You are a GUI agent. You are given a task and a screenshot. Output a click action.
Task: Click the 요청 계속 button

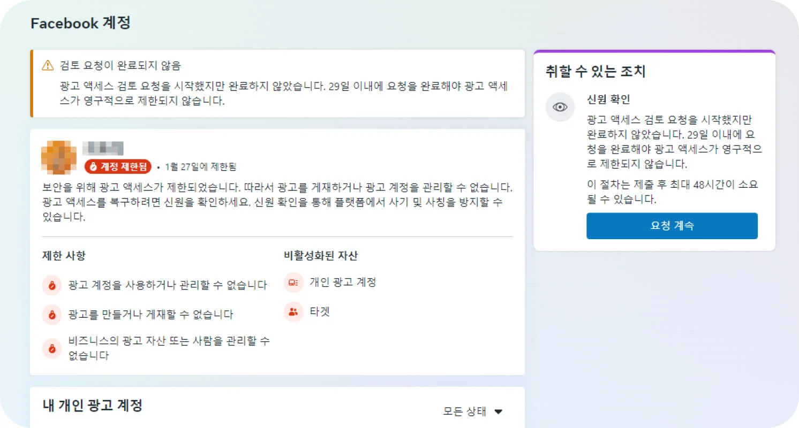point(672,226)
